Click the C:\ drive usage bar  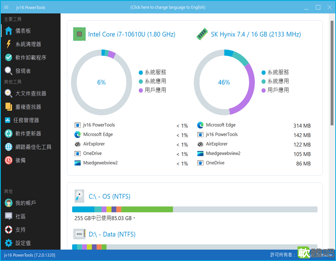pos(195,210)
